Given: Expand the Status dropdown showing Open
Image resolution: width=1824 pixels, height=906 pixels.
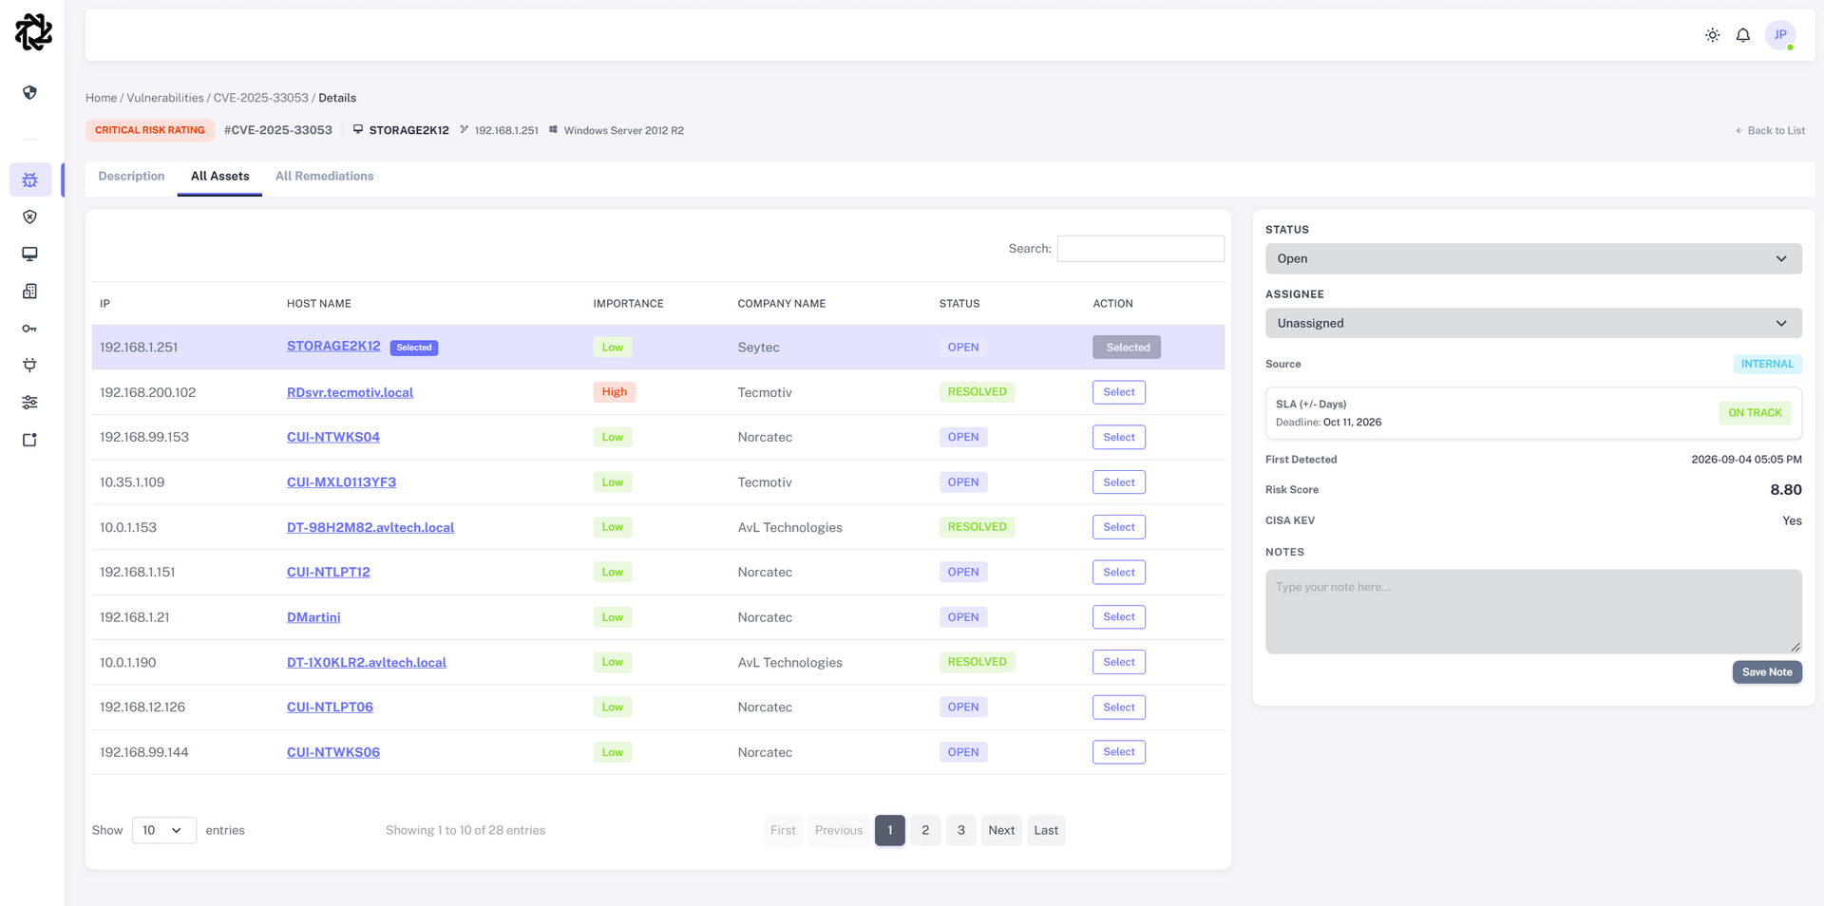Looking at the screenshot, I should click(1533, 258).
